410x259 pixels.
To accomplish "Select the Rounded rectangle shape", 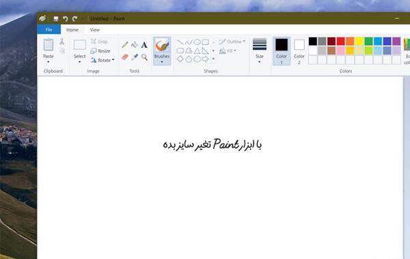I will (x=180, y=51).
